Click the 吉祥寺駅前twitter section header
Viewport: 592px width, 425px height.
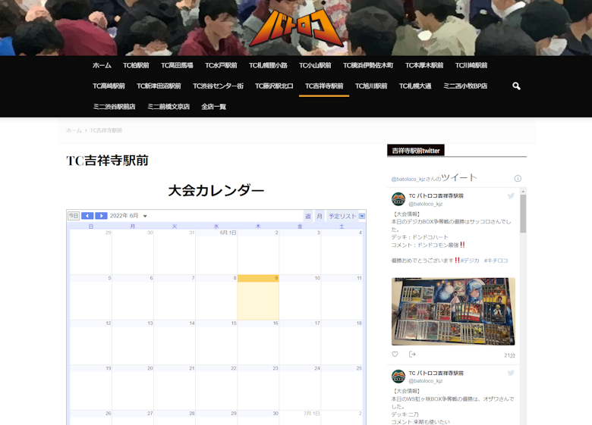[x=416, y=151]
